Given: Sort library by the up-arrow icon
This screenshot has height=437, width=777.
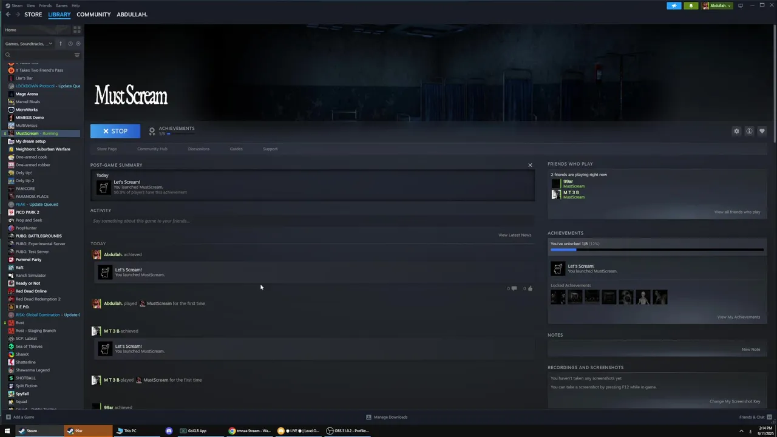Looking at the screenshot, I should click(x=60, y=44).
